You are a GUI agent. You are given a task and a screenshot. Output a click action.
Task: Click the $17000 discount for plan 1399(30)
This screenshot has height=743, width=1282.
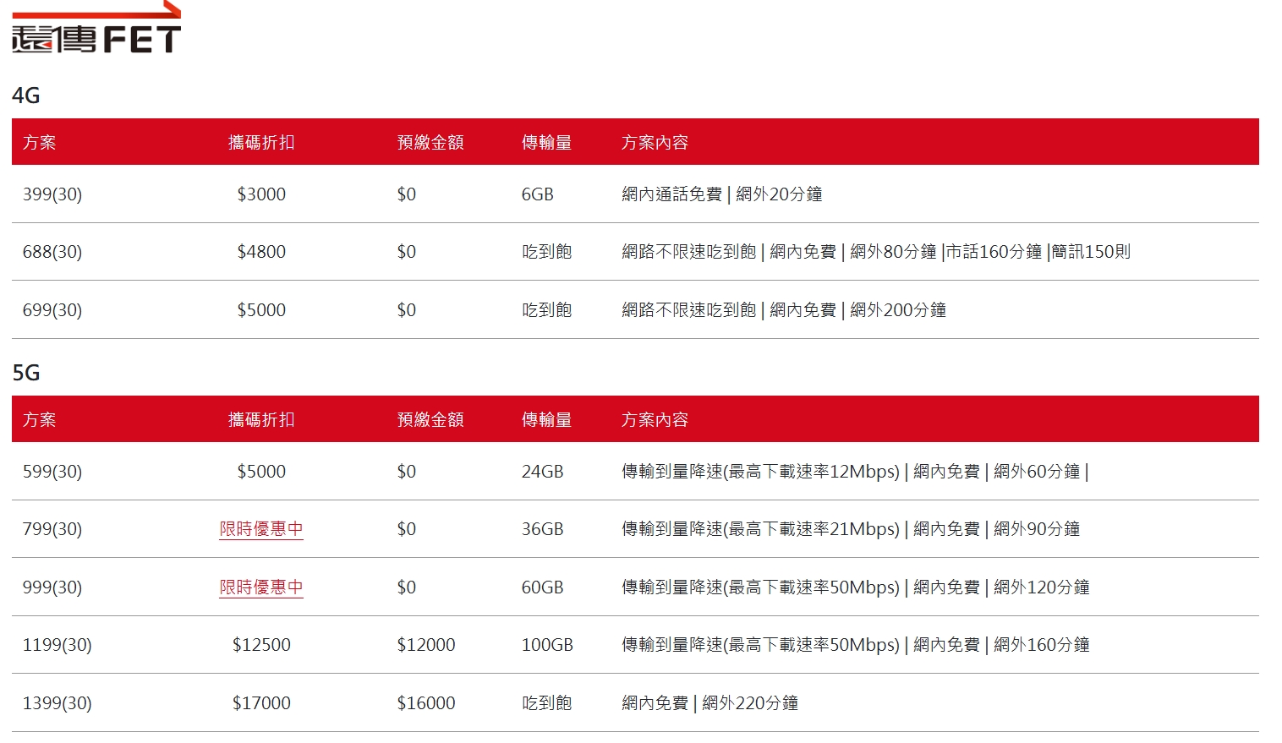click(x=261, y=702)
